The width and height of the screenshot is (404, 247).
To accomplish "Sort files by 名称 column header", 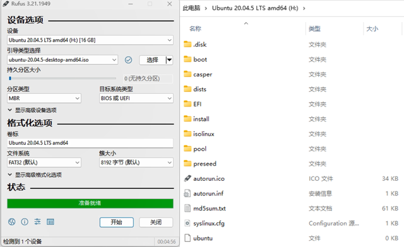I will [x=195, y=29].
